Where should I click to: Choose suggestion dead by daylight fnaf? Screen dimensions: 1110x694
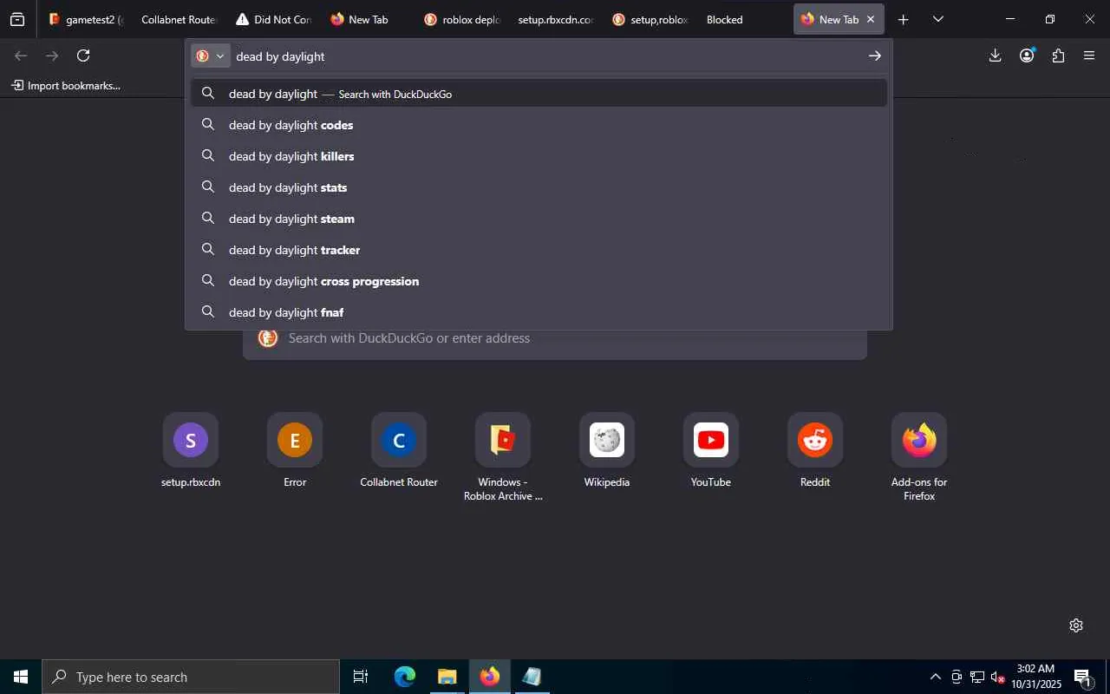click(x=539, y=312)
